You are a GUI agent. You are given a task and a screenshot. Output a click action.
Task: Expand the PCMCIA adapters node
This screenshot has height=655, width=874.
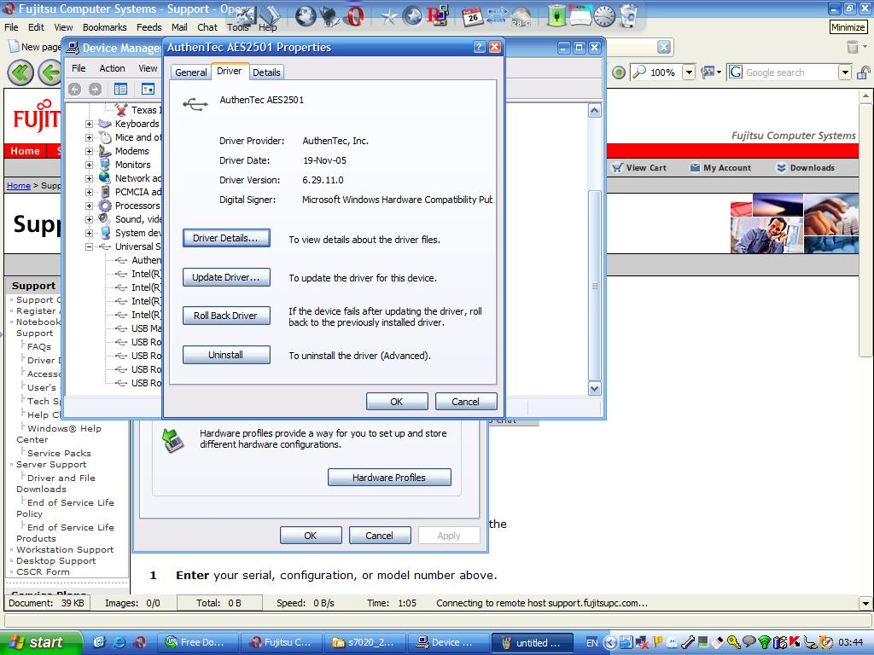click(89, 192)
